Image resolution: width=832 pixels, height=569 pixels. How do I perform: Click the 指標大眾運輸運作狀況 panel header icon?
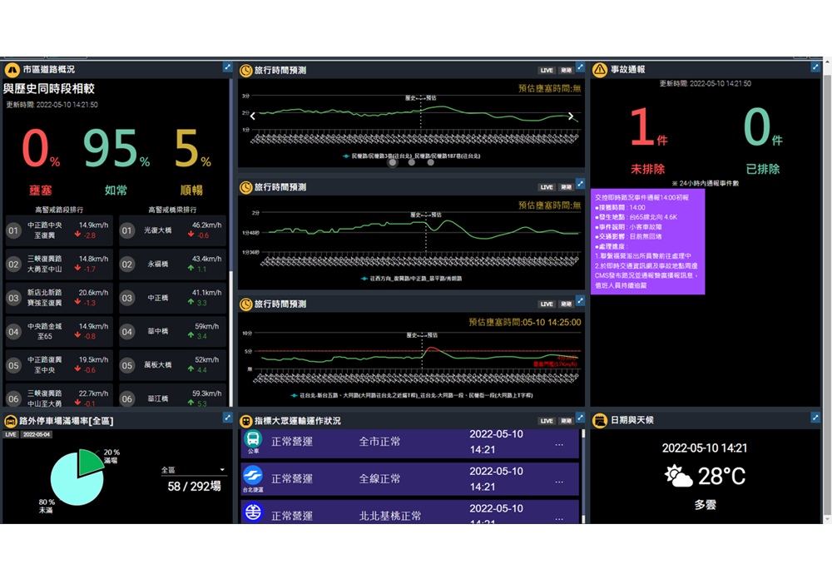click(245, 419)
